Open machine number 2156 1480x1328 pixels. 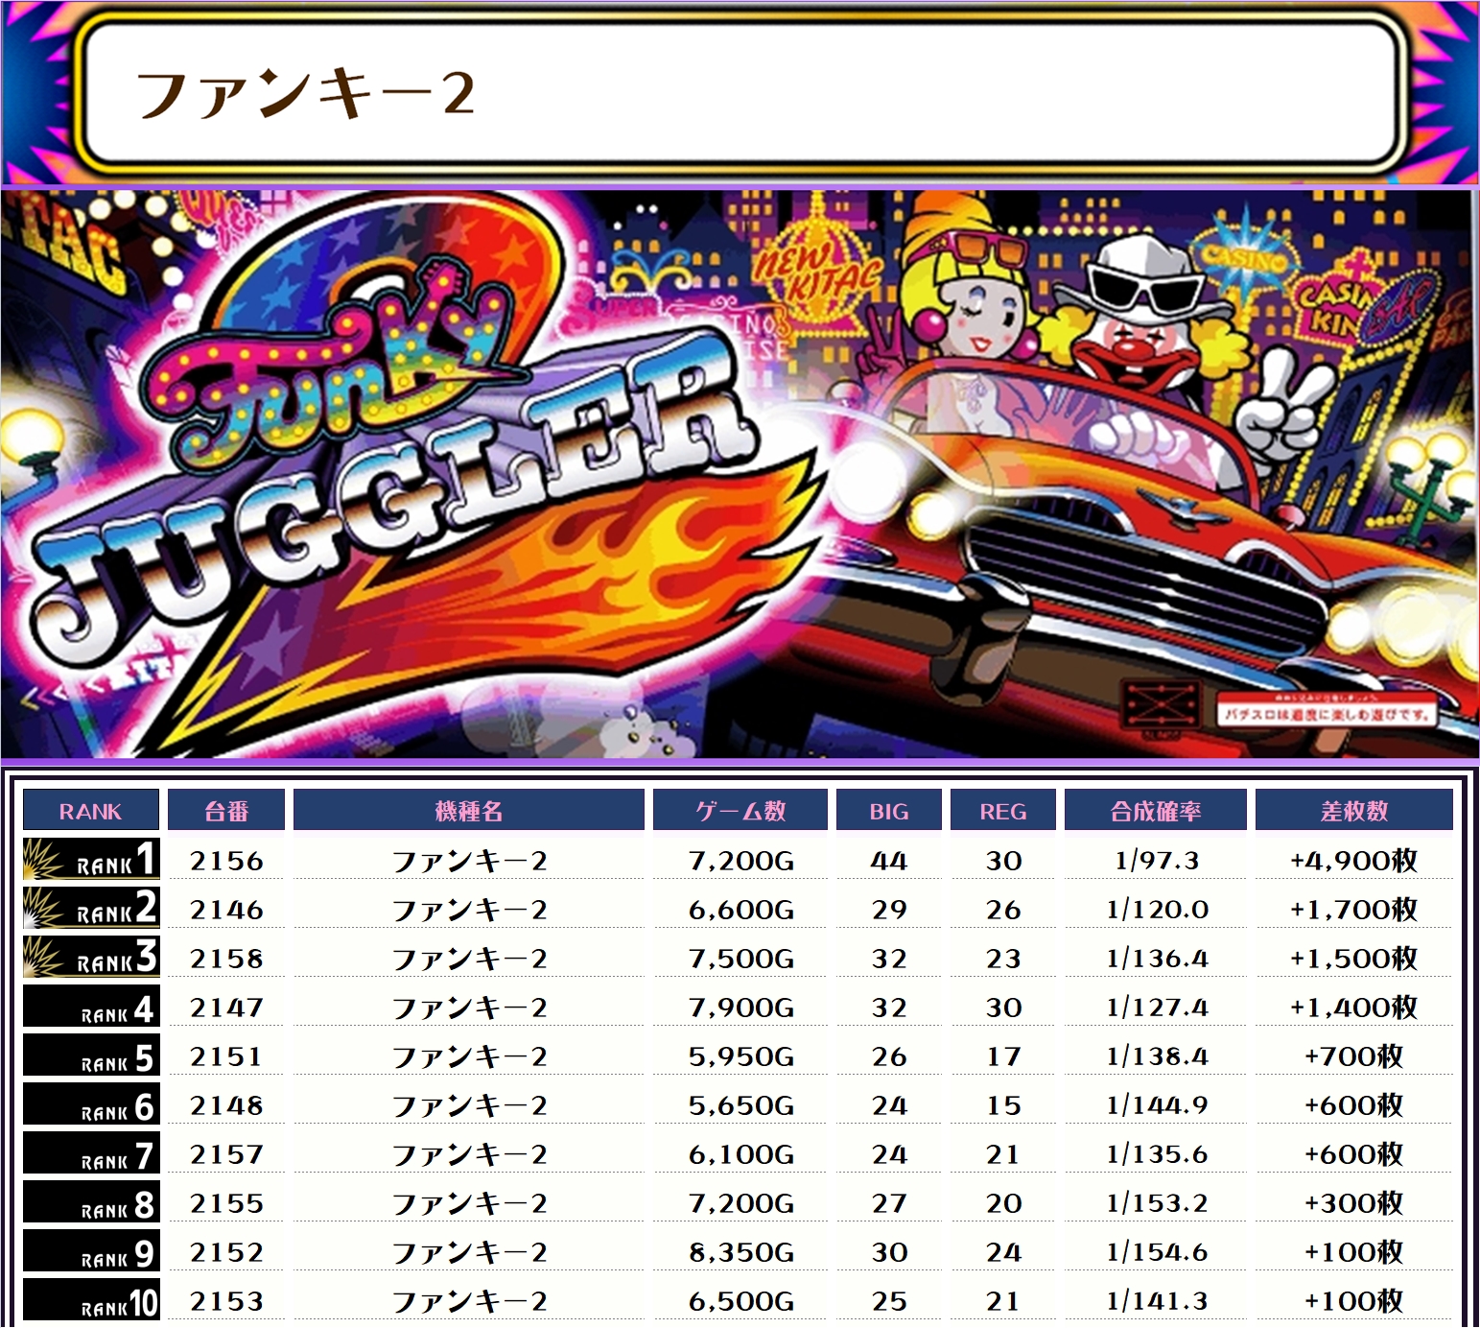226,861
